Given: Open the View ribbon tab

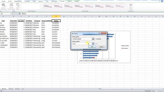Looking at the screenshot, I should [47, 1].
